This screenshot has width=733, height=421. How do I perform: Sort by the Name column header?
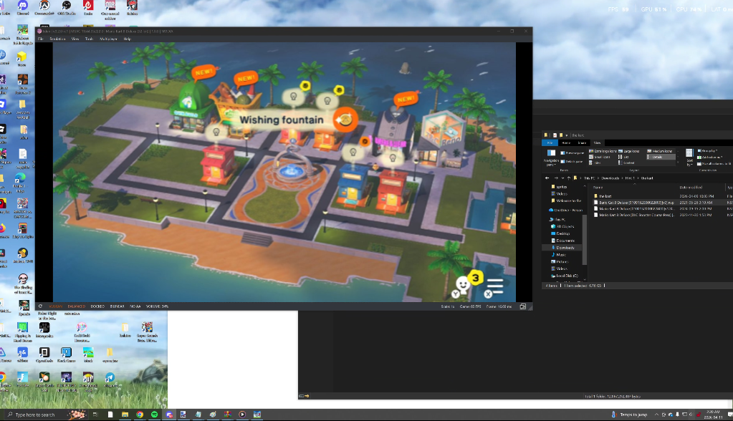click(598, 188)
